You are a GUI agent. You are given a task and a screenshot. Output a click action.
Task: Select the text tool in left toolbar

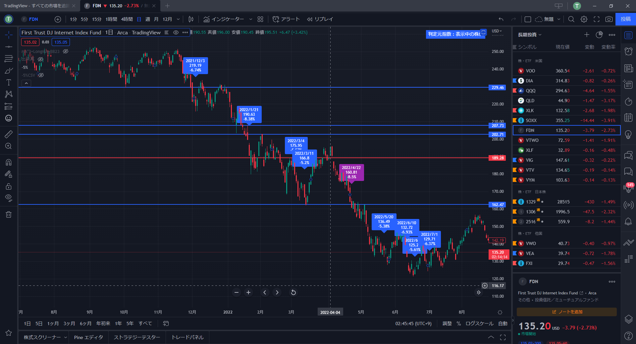click(x=9, y=82)
